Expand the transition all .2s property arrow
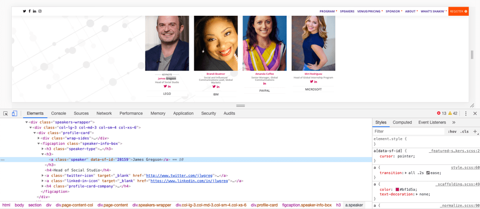480x209 pixels. click(x=406, y=173)
